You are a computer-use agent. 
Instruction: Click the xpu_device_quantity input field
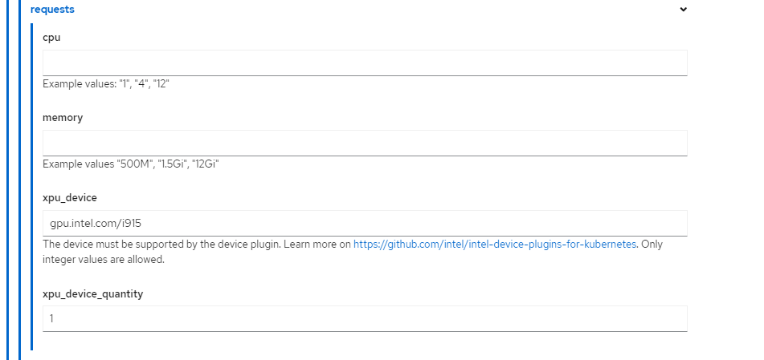pos(365,318)
